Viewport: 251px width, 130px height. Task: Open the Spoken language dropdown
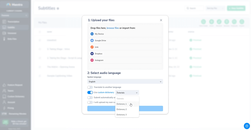click(x=125, y=82)
